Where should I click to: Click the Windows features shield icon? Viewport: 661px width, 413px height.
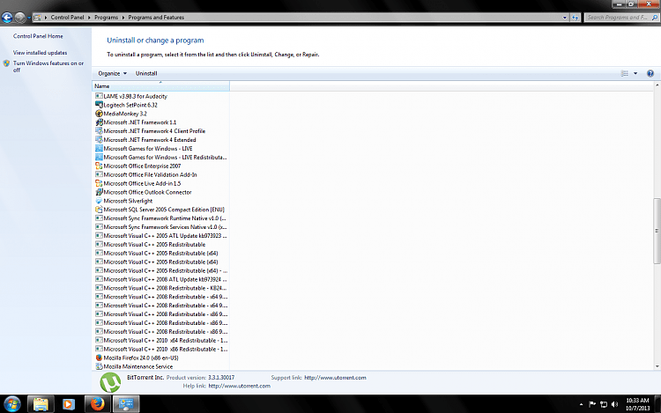click(x=6, y=63)
